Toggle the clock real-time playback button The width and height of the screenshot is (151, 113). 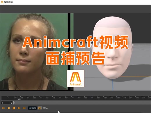40,108
